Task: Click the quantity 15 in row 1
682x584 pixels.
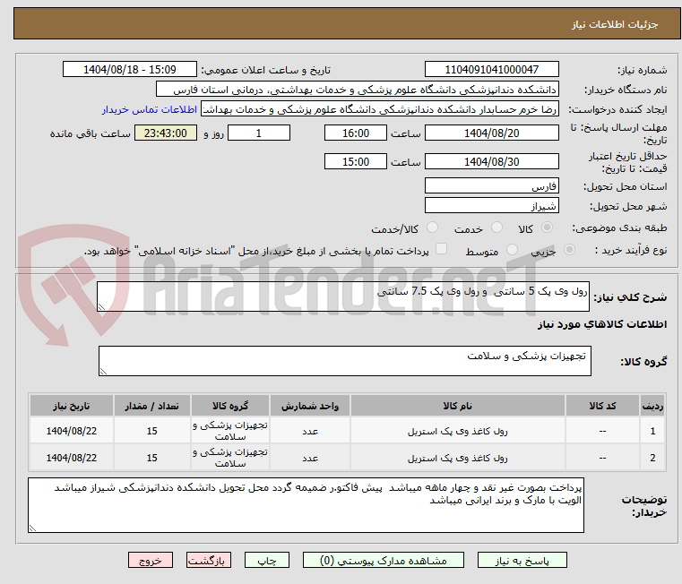Action: pos(151,431)
